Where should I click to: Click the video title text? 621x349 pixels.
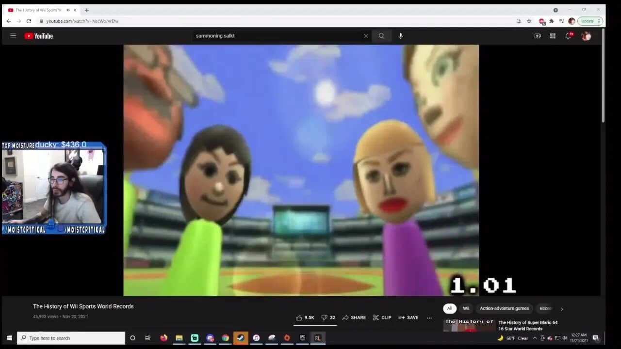pyautogui.click(x=83, y=306)
